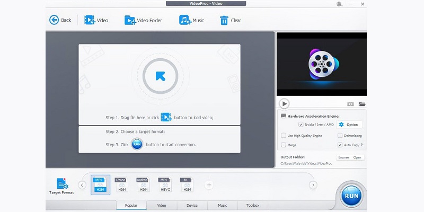
Task: Click the video preview thumbnail
Action: coord(322,64)
